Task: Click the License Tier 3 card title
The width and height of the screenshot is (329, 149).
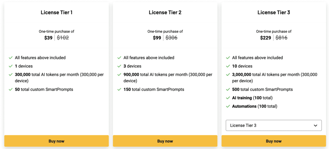Action: tap(274, 13)
